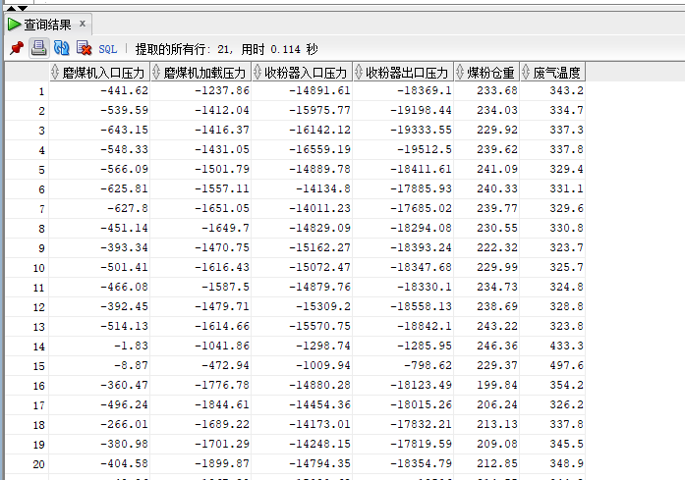The image size is (685, 480).
Task: Click cell value -1237.86
Action: 222,90
